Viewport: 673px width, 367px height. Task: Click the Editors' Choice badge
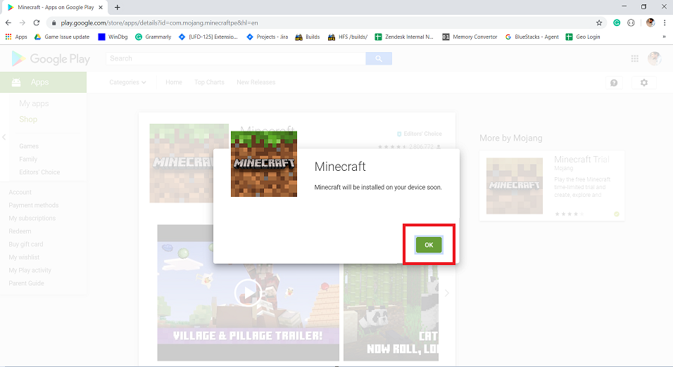coord(419,134)
